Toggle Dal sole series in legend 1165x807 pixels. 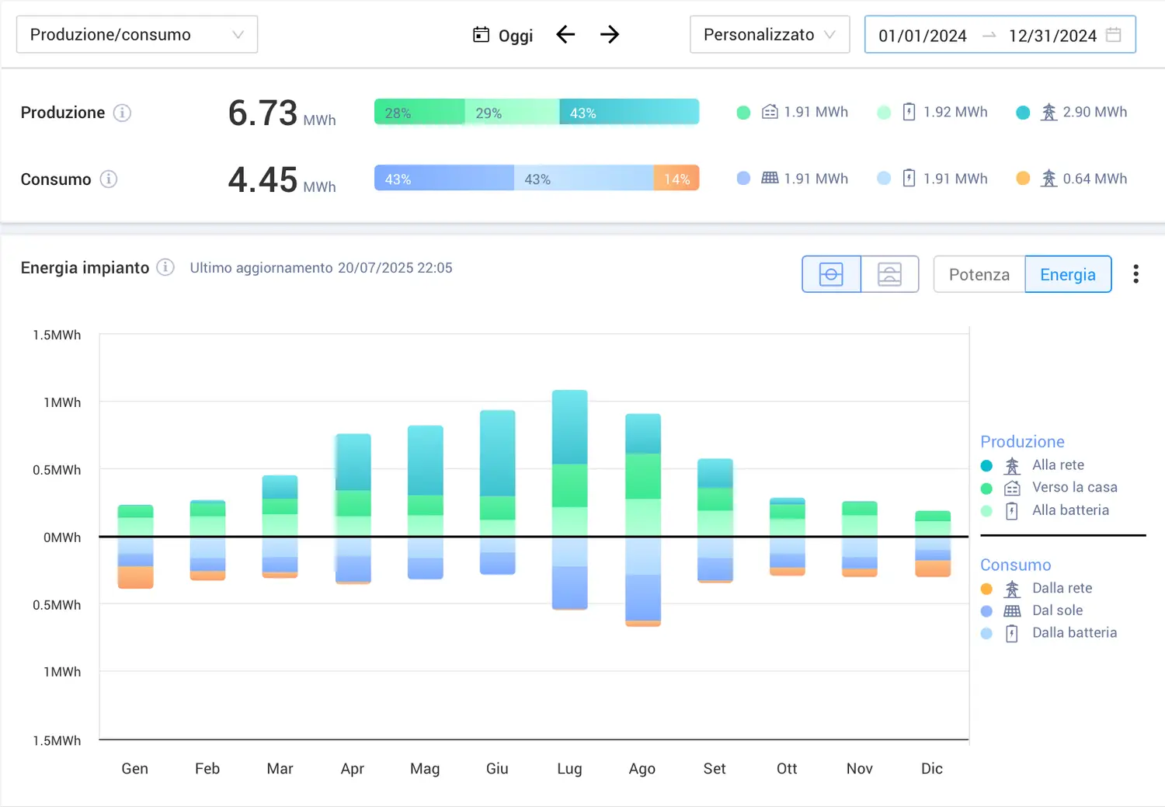tap(1056, 610)
